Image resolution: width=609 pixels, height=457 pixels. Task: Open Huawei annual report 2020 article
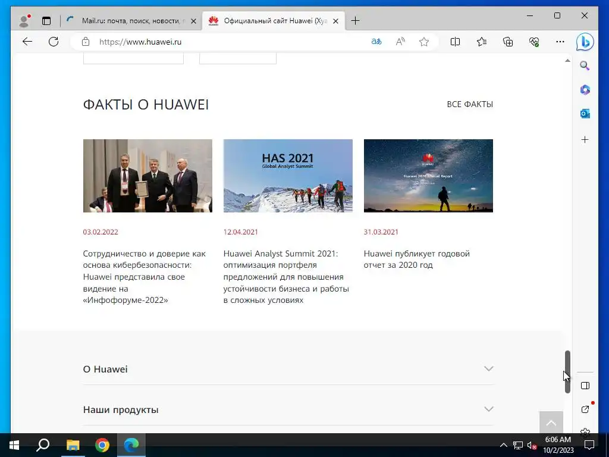point(417,259)
